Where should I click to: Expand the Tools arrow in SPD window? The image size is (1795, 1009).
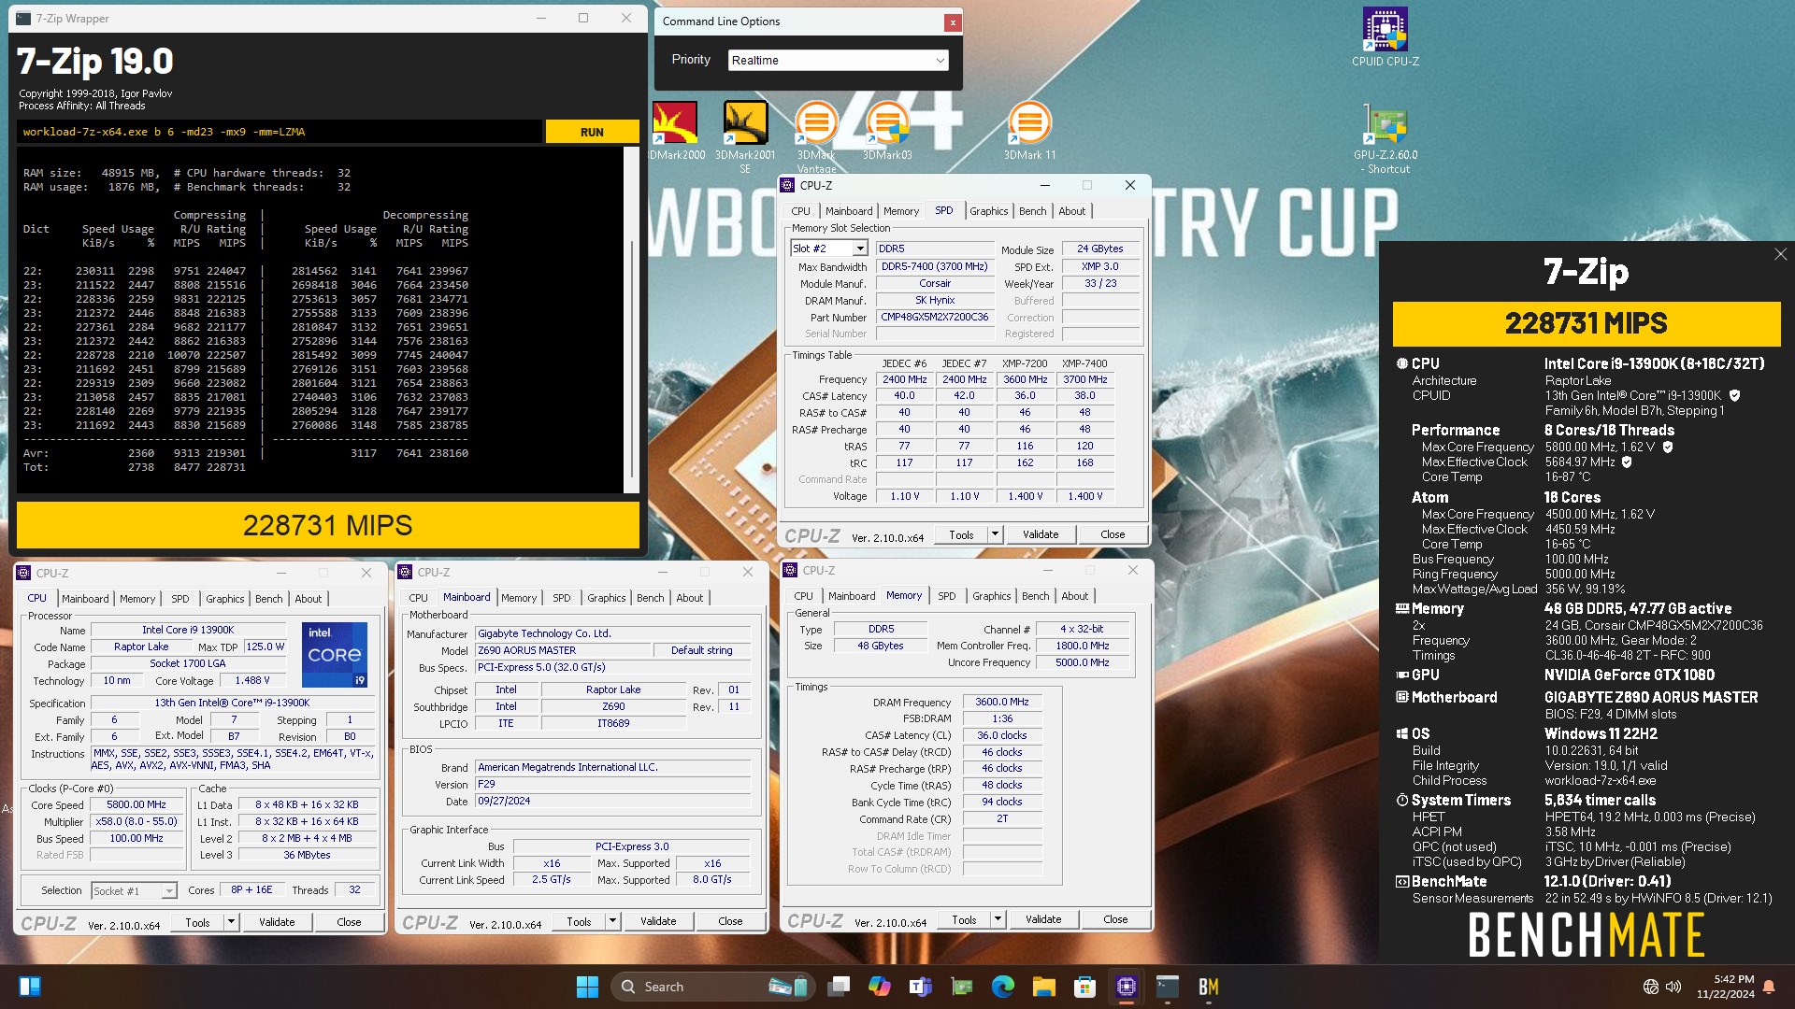tap(995, 534)
